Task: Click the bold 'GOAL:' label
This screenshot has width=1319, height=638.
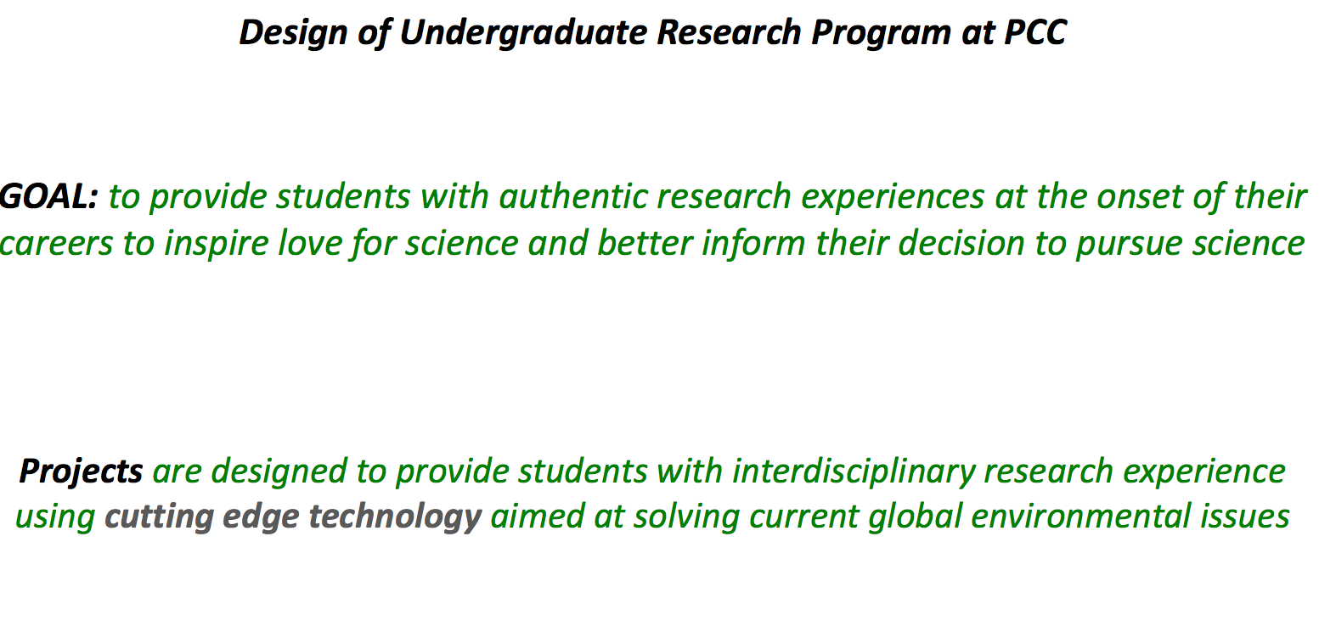Action: click(x=48, y=197)
